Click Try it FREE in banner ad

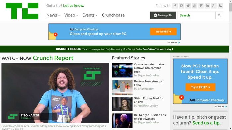[x=163, y=32]
